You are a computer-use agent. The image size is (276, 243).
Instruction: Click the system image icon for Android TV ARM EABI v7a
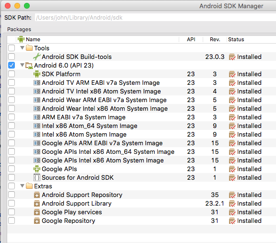37,82
